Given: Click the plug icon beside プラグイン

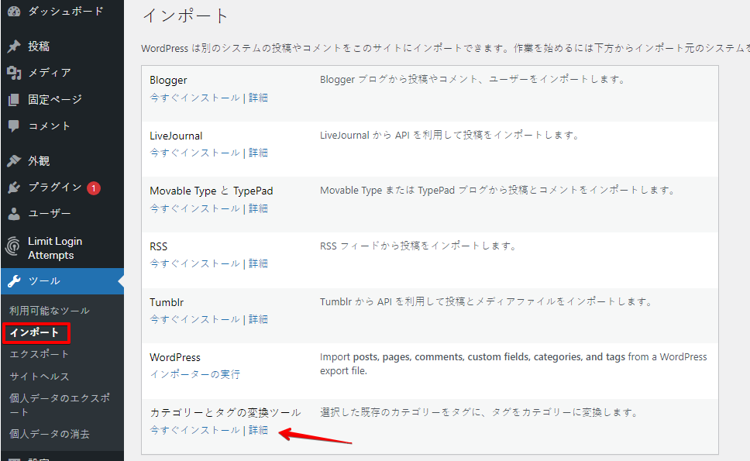Looking at the screenshot, I should (14, 187).
